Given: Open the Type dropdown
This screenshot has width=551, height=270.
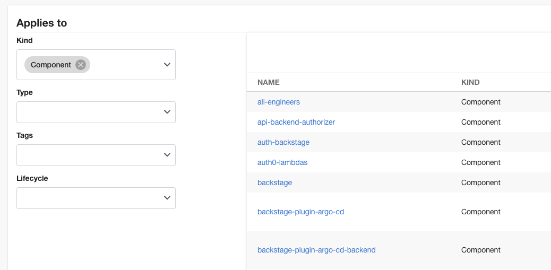Looking at the screenshot, I should pyautogui.click(x=96, y=112).
